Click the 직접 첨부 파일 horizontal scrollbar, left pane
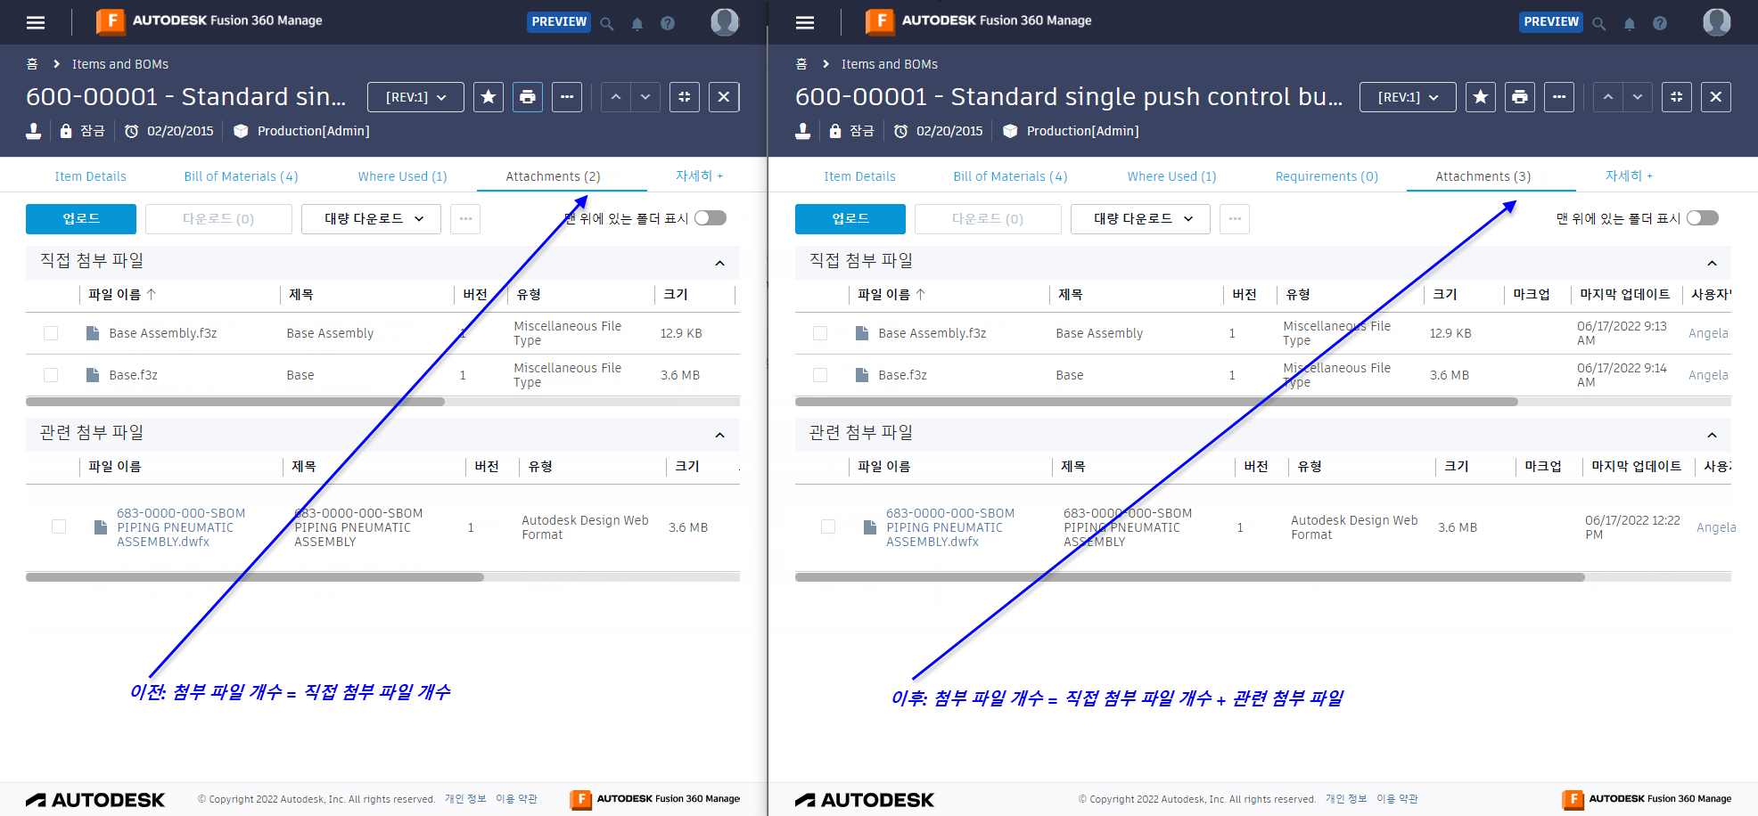 click(x=235, y=402)
